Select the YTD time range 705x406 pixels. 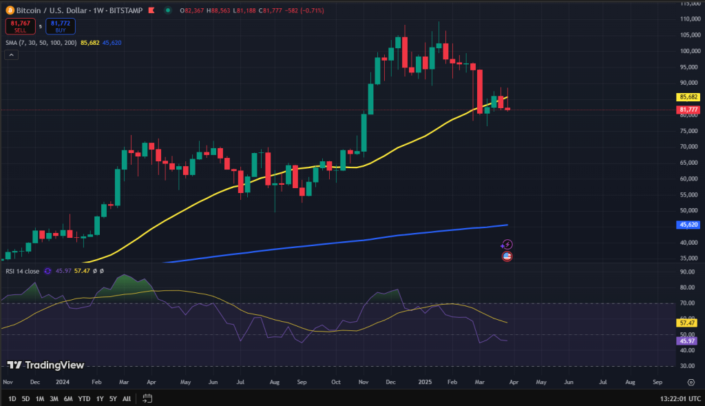click(84, 399)
